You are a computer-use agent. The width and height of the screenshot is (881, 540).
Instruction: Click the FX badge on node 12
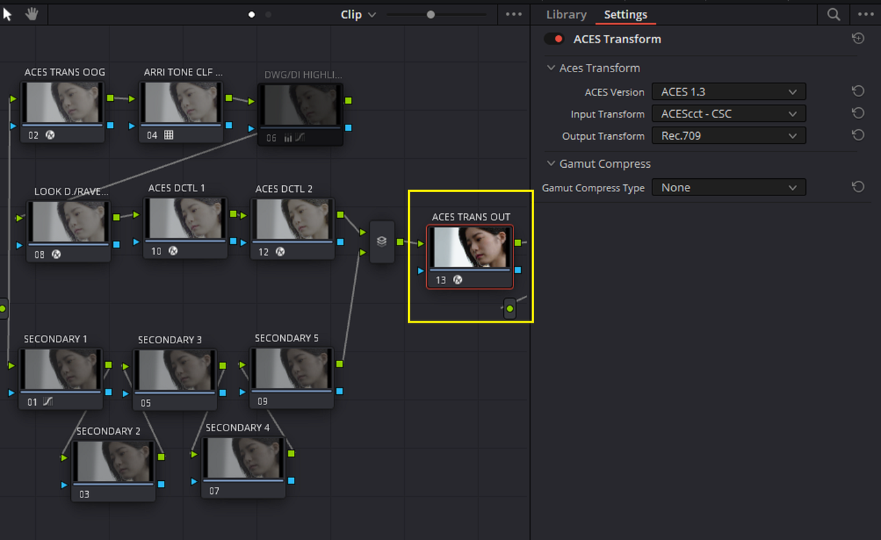pos(280,252)
